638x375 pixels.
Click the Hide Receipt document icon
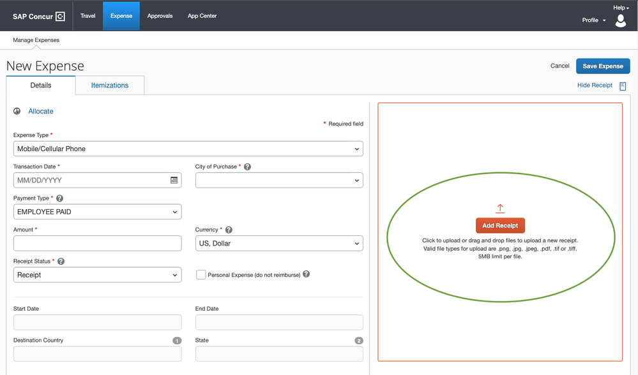[x=623, y=86]
